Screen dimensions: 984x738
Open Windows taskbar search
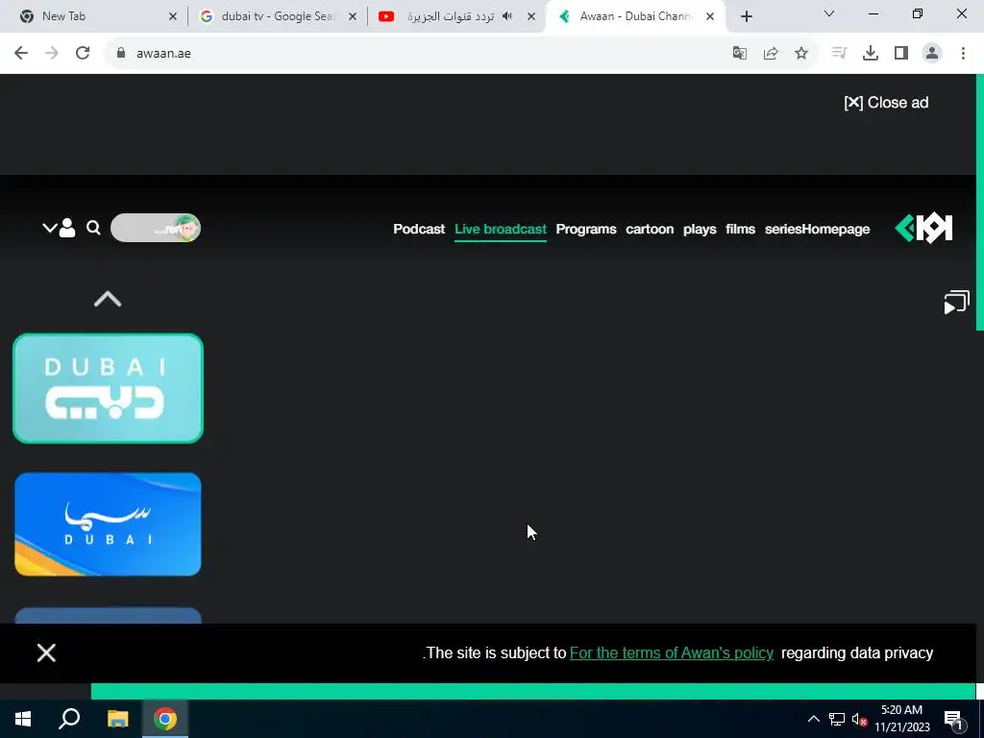tap(69, 719)
